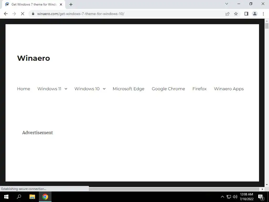Viewport: 269px width, 202px height.
Task: Open taskbar search
Action: click(19, 197)
